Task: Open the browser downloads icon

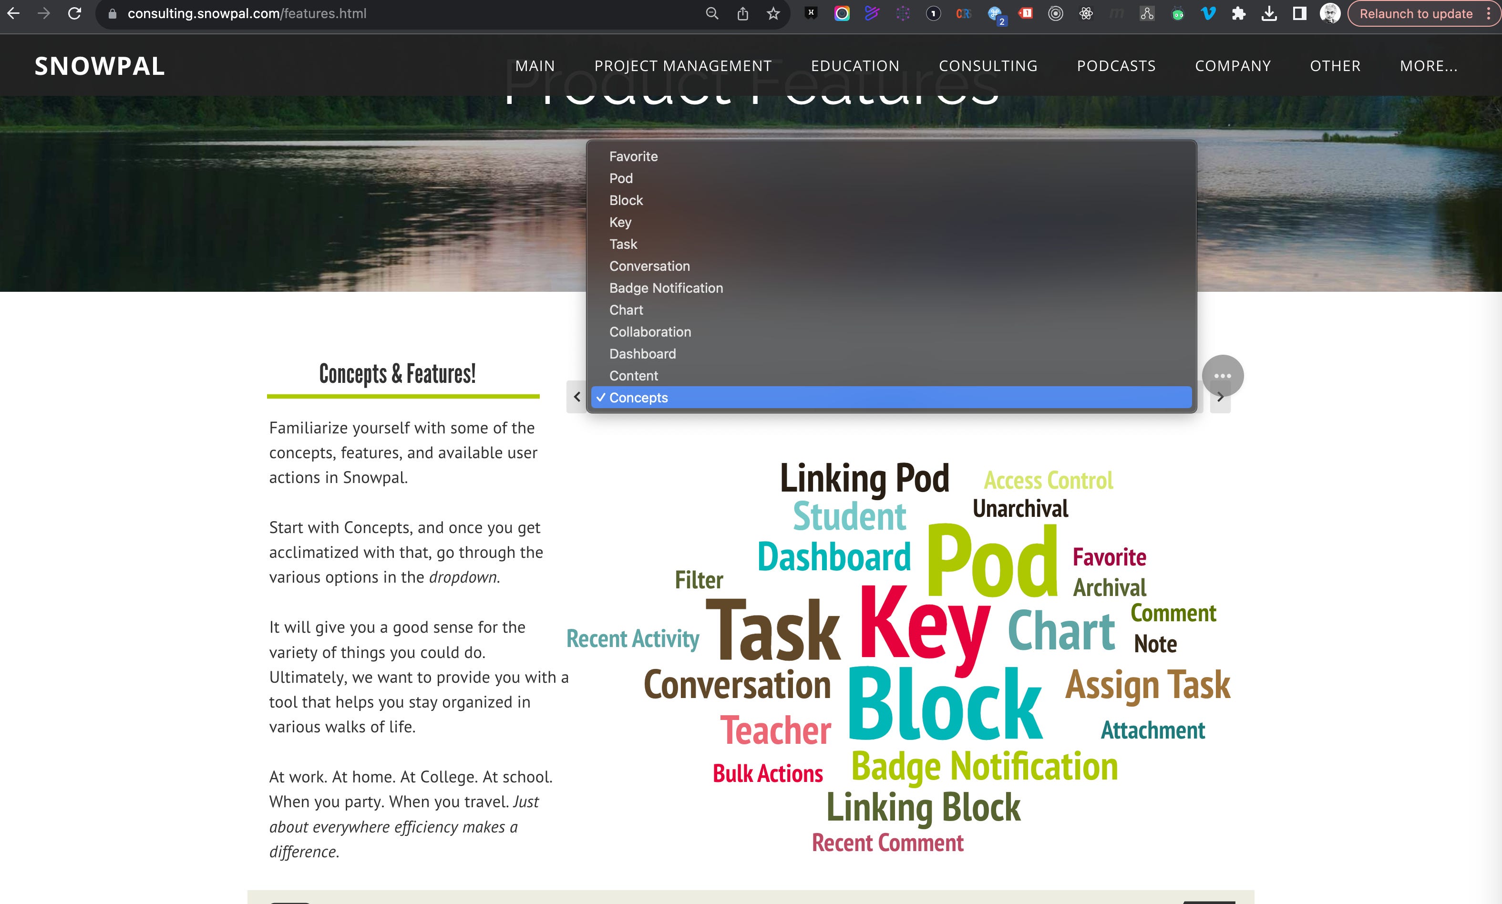Action: point(1269,13)
